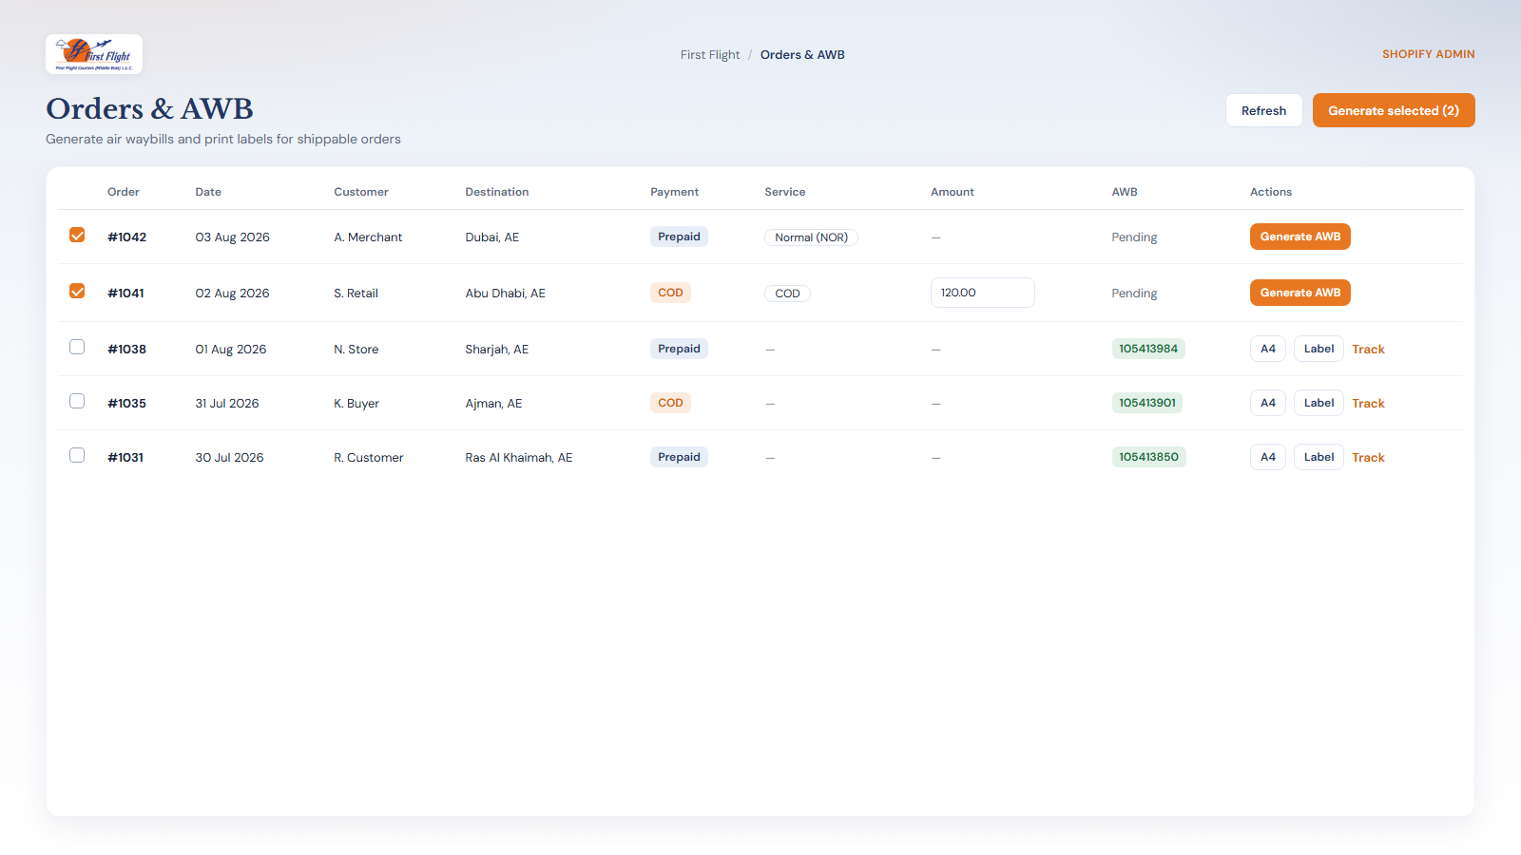This screenshot has width=1521, height=855.
Task: Click the COD payment badge for #1035
Action: click(670, 403)
